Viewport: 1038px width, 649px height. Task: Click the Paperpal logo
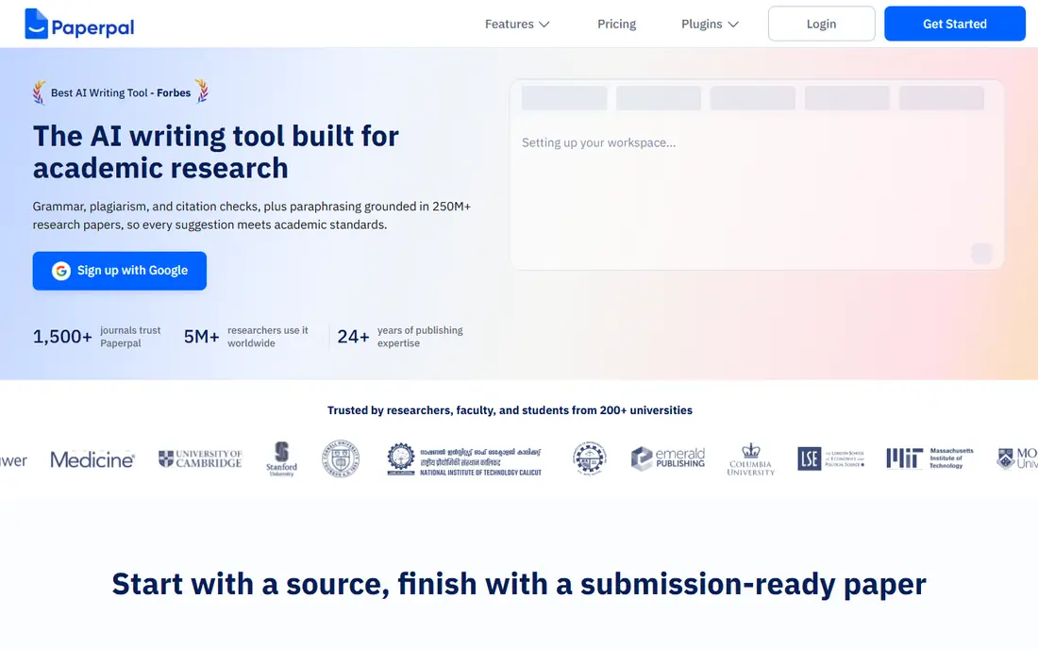click(79, 25)
